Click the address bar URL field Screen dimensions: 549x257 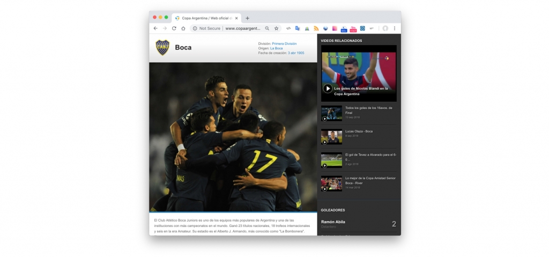[243, 28]
